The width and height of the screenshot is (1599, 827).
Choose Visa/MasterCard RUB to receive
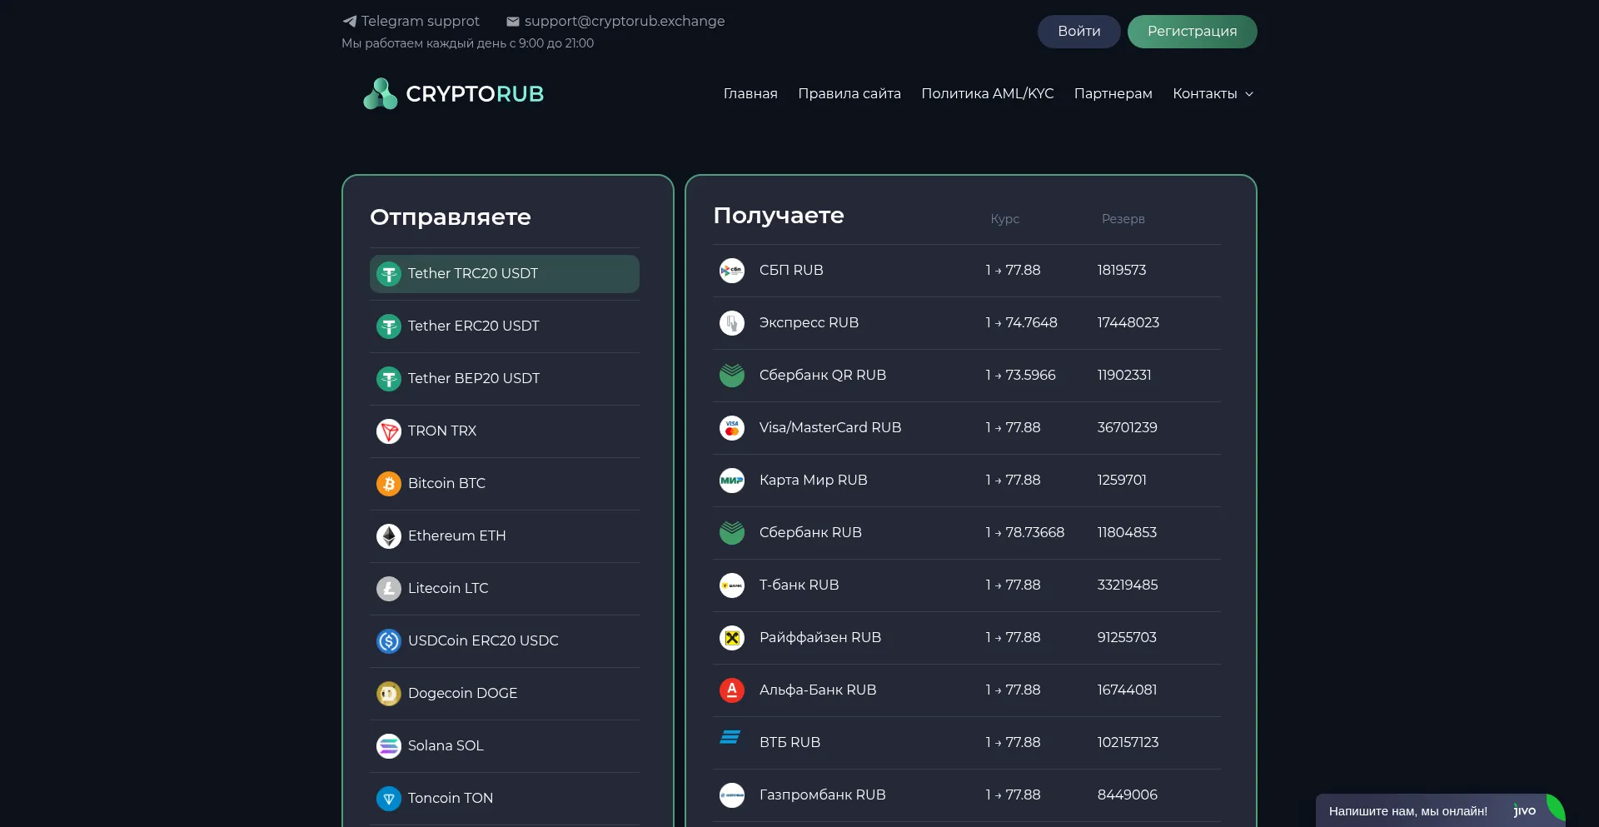click(x=967, y=428)
